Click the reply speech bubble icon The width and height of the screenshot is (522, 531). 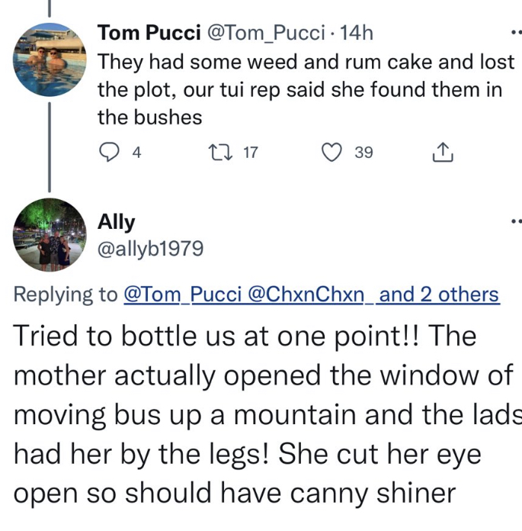tap(110, 153)
